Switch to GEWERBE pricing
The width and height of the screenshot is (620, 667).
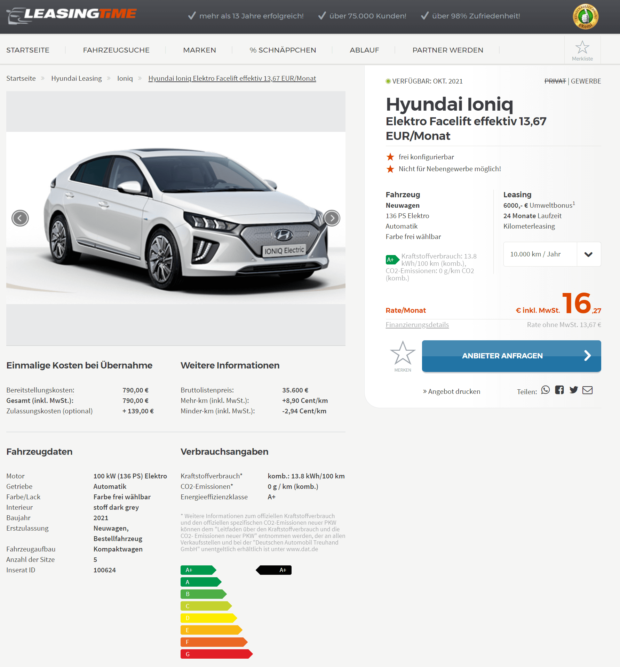[586, 81]
